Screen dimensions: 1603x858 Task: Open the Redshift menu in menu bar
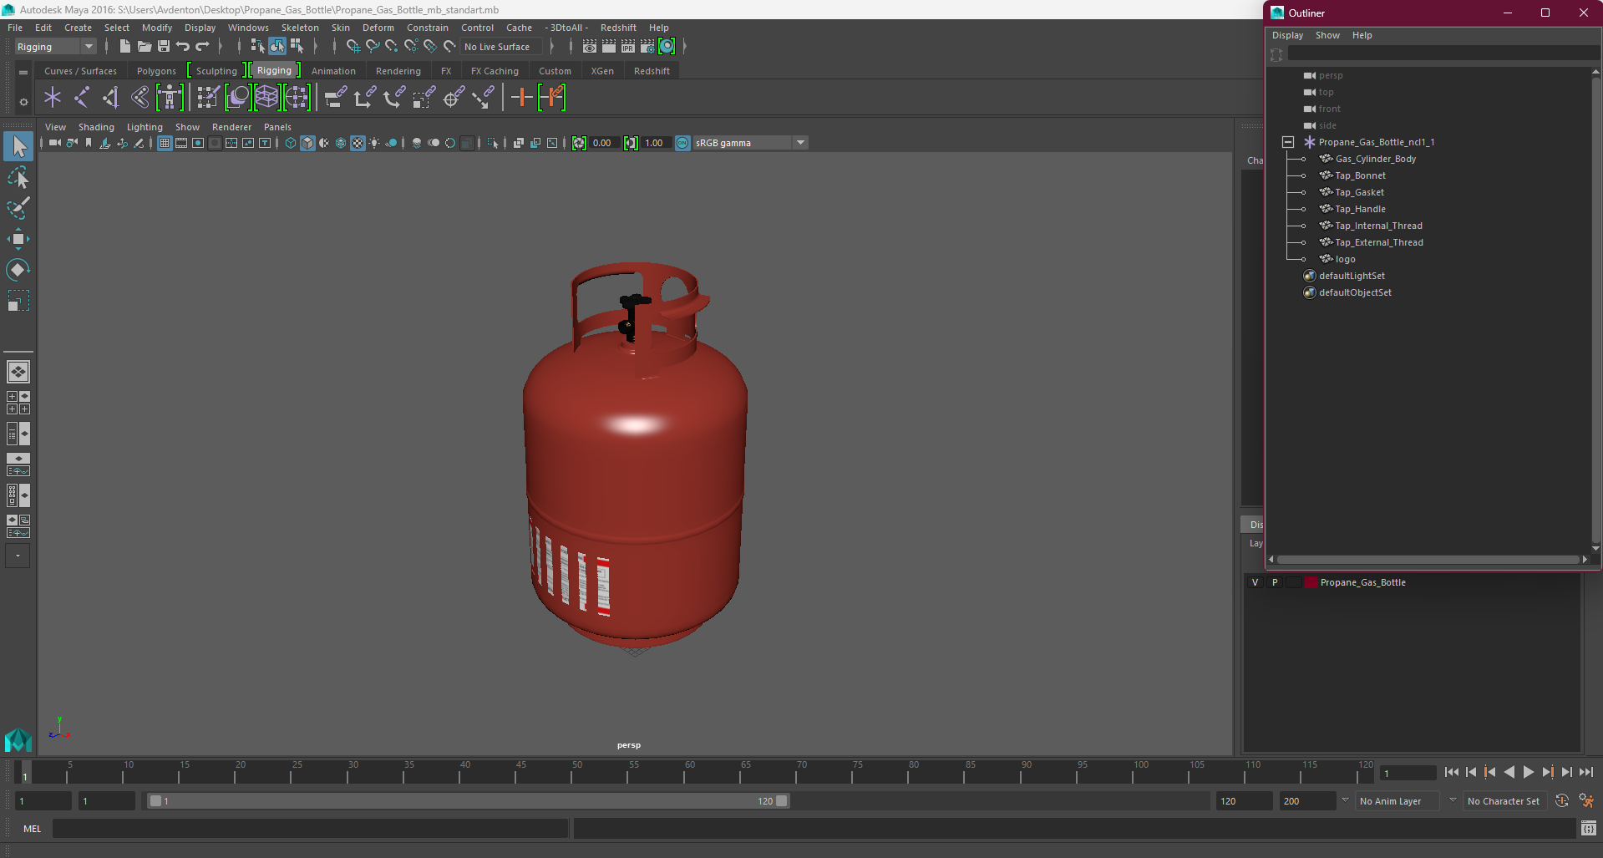point(618,28)
